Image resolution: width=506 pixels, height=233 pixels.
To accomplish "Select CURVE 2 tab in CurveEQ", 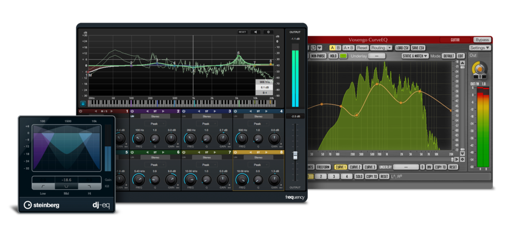I will click(x=355, y=167).
